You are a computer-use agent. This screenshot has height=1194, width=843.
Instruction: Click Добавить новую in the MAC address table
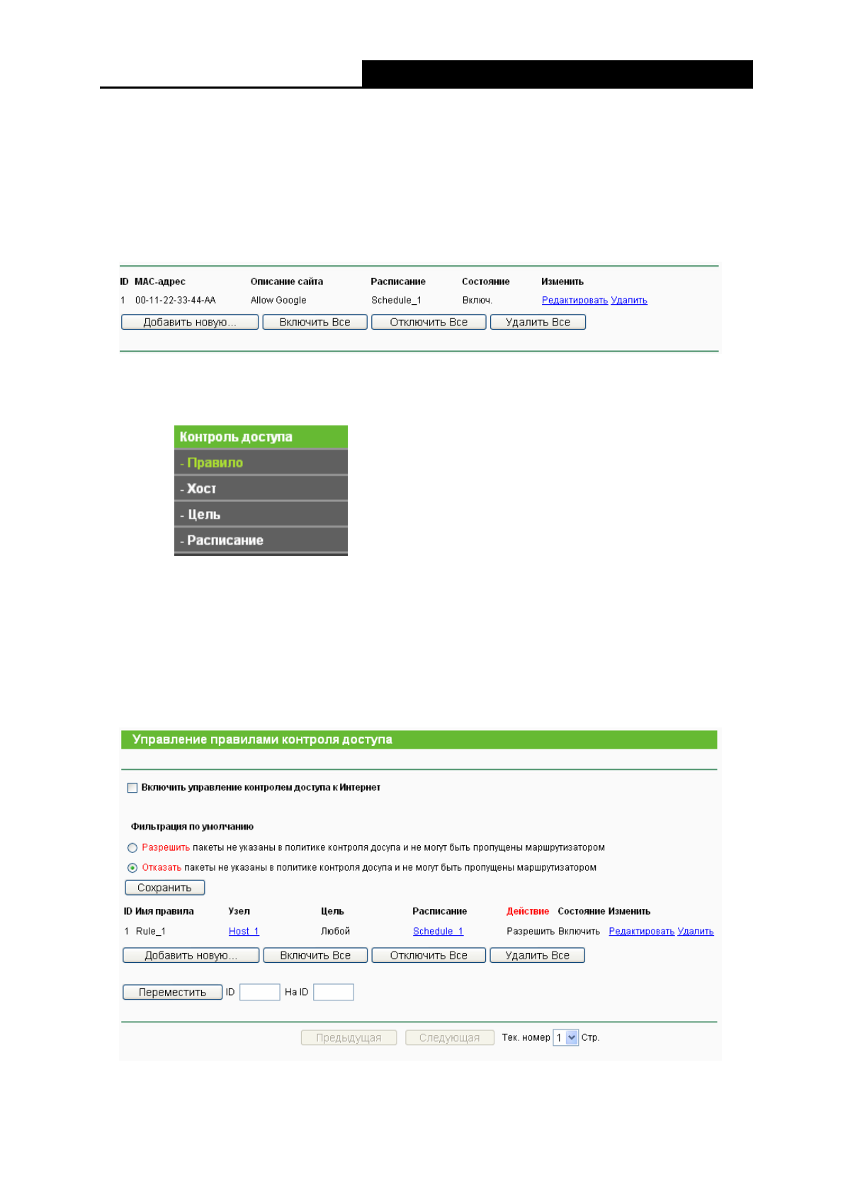click(x=190, y=323)
